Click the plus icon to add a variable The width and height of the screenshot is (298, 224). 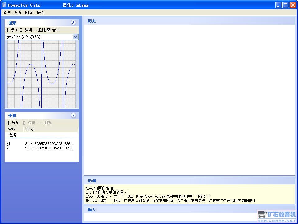pos(8,123)
